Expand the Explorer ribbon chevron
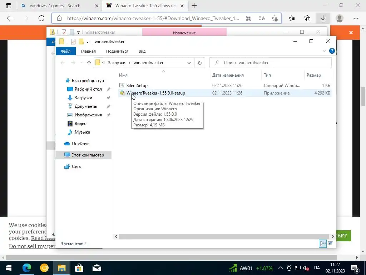The width and height of the screenshot is (366, 275). 324,51
